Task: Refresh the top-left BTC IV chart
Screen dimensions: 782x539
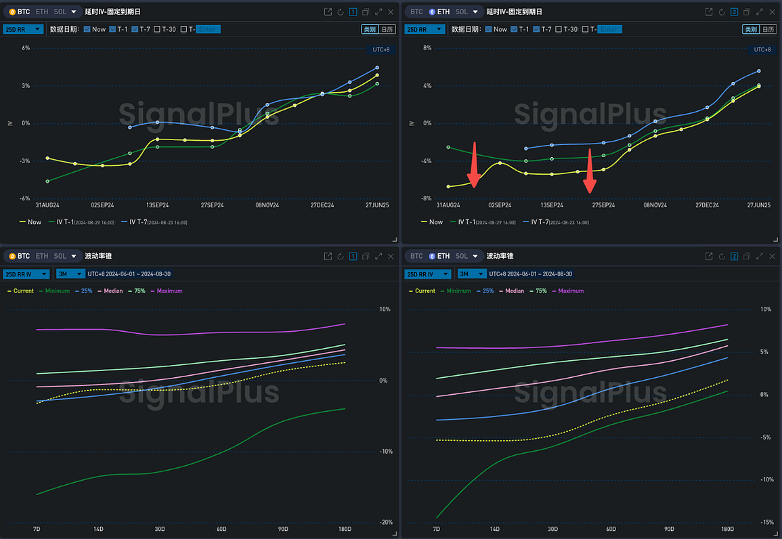Action: coord(341,12)
